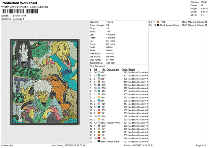Screen dimensions: 209x148
Task: Click thread code 1073
Action: [x=125, y=72]
